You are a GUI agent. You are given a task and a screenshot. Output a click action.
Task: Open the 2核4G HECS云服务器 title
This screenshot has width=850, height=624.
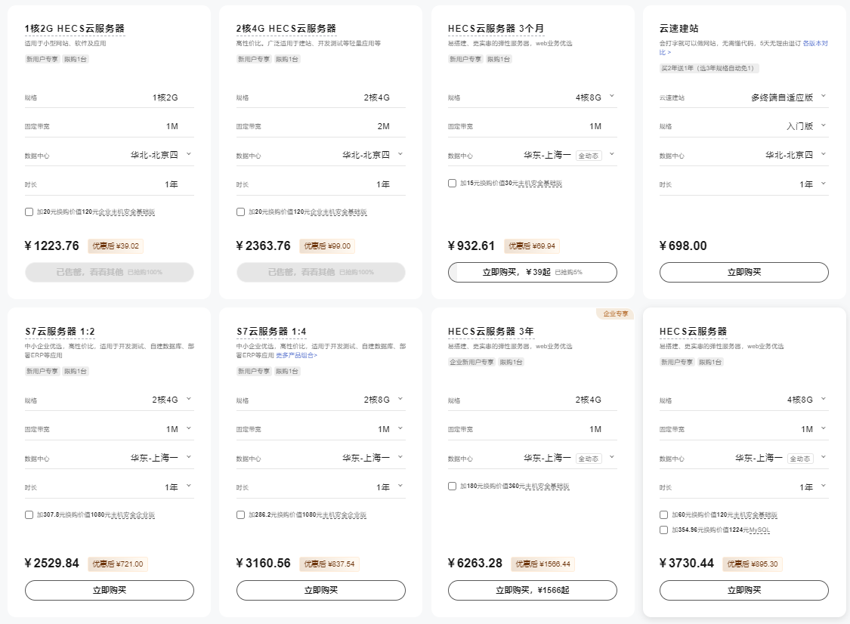point(286,28)
